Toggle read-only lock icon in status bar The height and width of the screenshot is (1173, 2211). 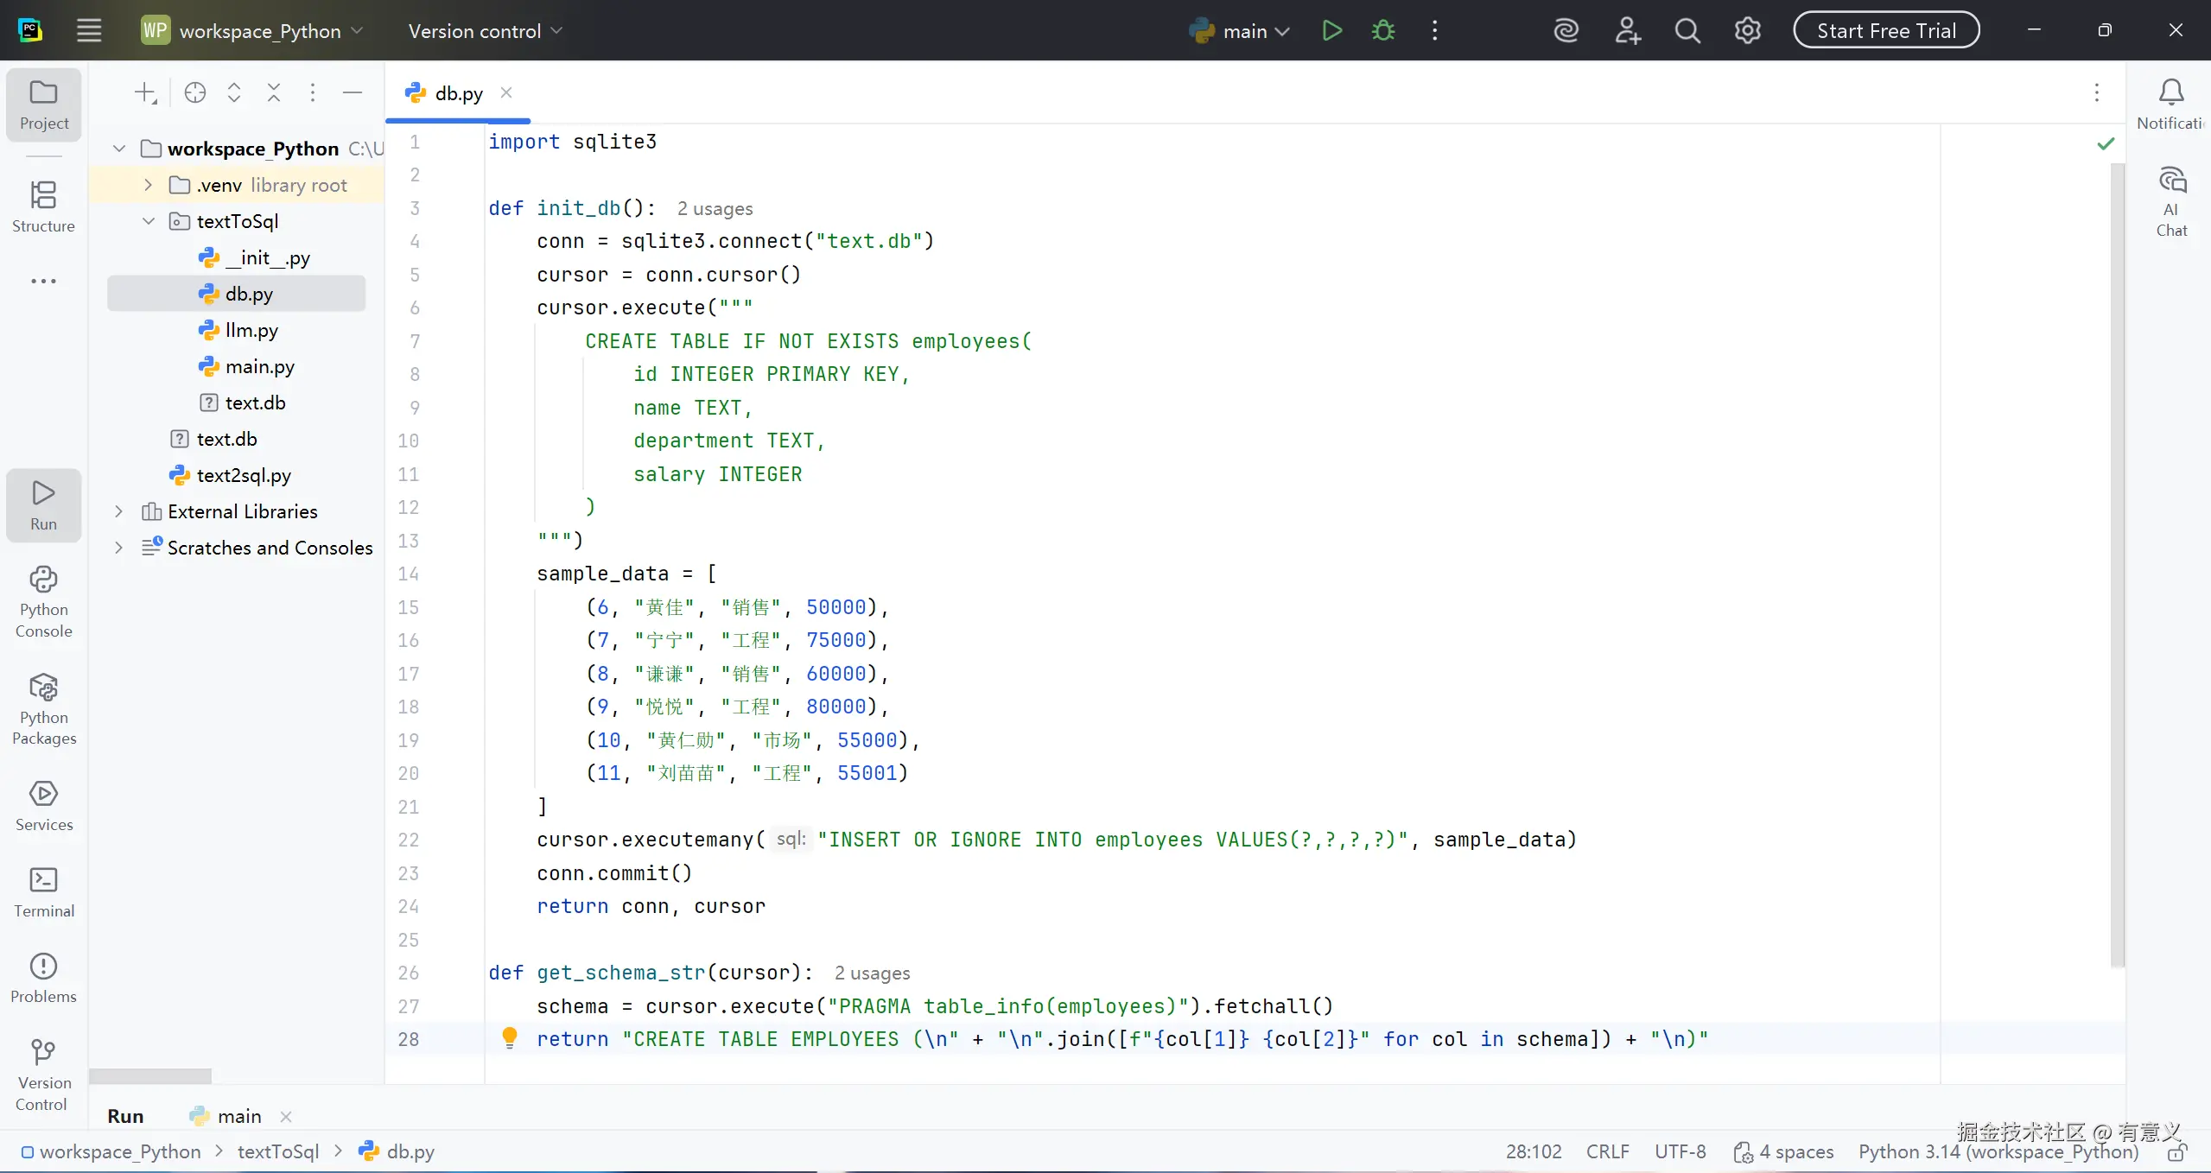coord(2177,1152)
